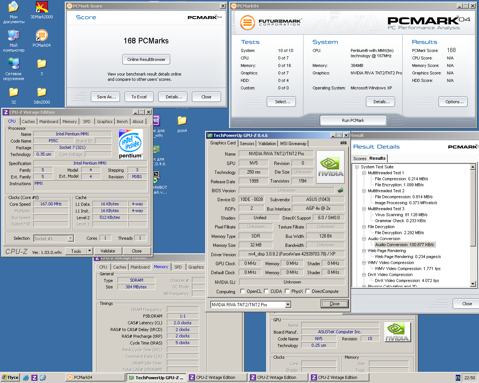
Task: Click Details in PCMark04 System section
Action: [x=381, y=102]
